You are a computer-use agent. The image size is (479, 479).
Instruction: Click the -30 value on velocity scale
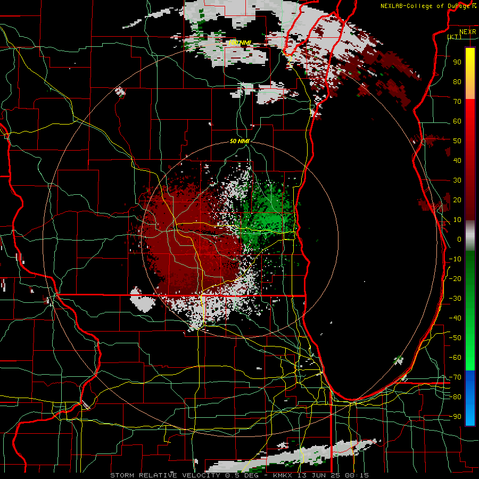(455, 299)
